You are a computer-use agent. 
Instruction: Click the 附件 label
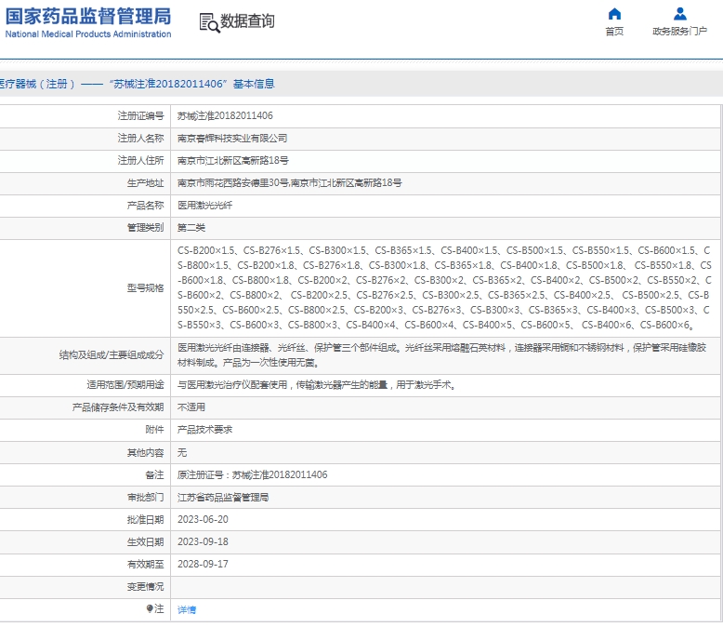point(154,430)
